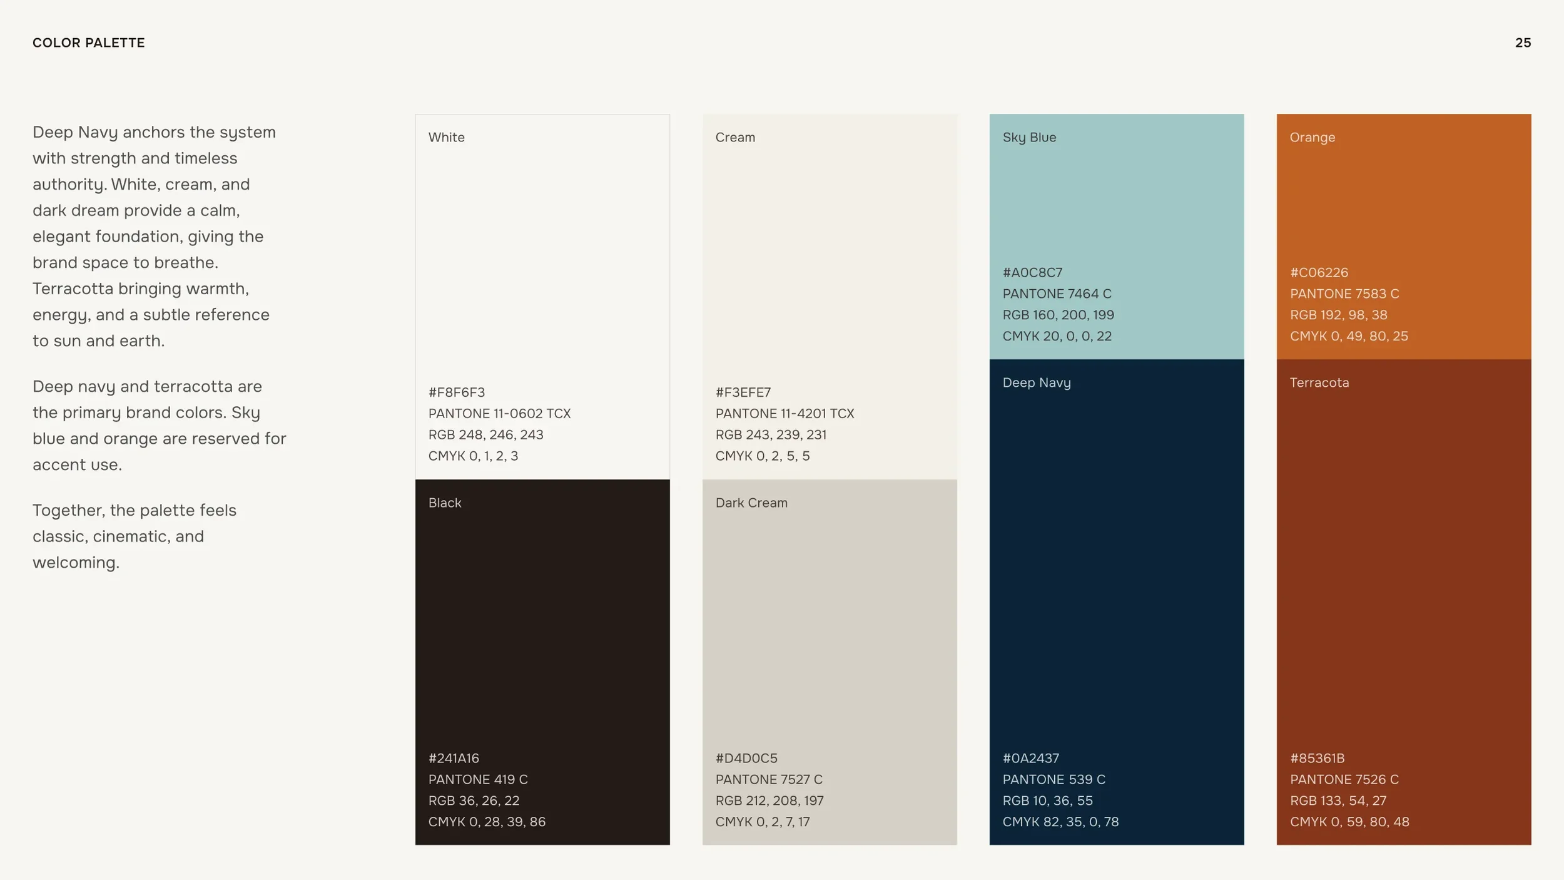Click the hex code #85361B

(x=1317, y=759)
